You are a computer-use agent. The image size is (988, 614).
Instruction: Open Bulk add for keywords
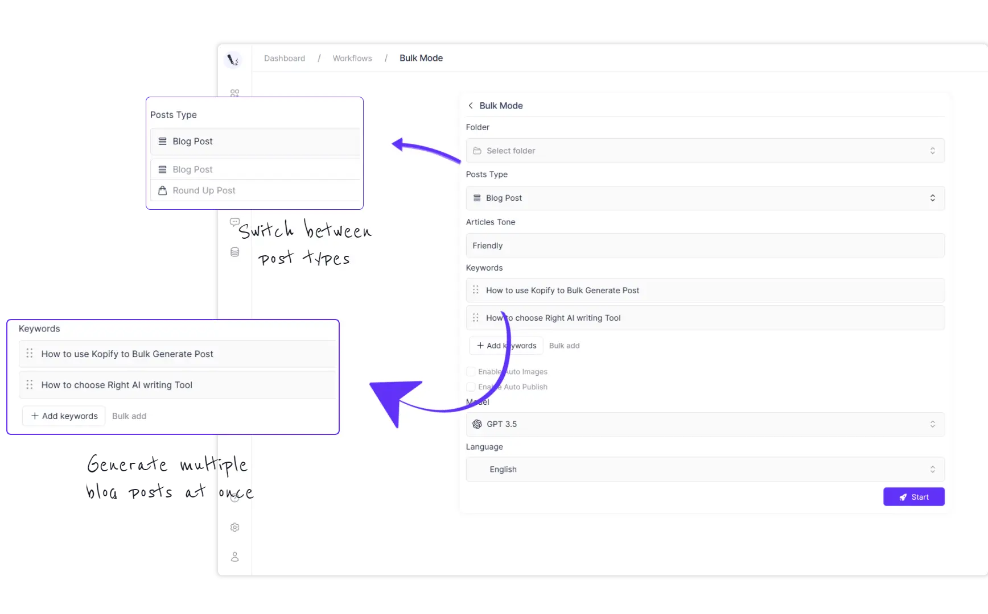click(564, 345)
